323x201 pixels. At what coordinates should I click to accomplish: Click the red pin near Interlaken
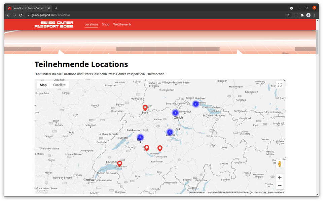160,148
